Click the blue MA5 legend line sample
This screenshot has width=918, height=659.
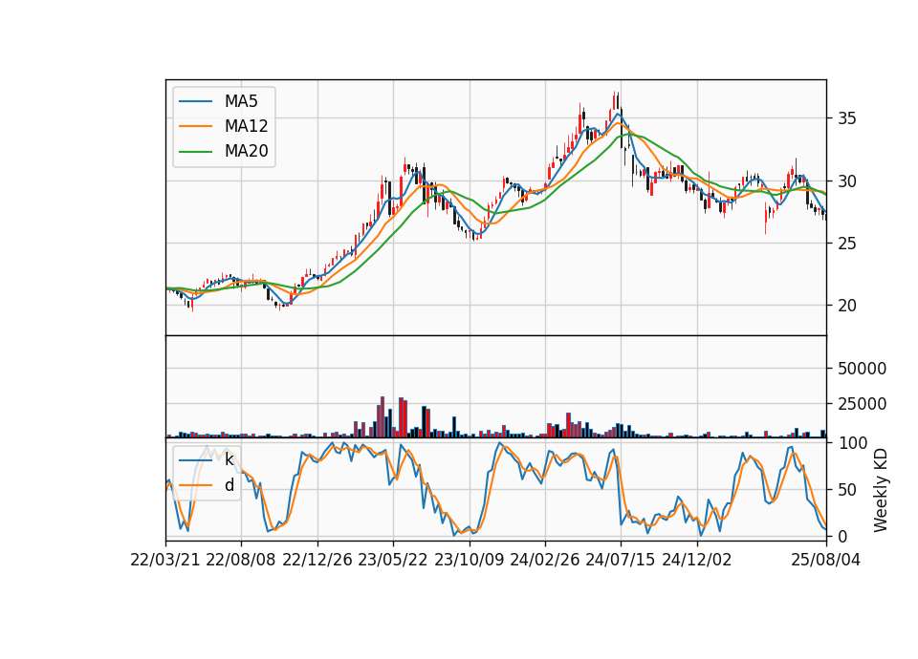click(x=195, y=102)
